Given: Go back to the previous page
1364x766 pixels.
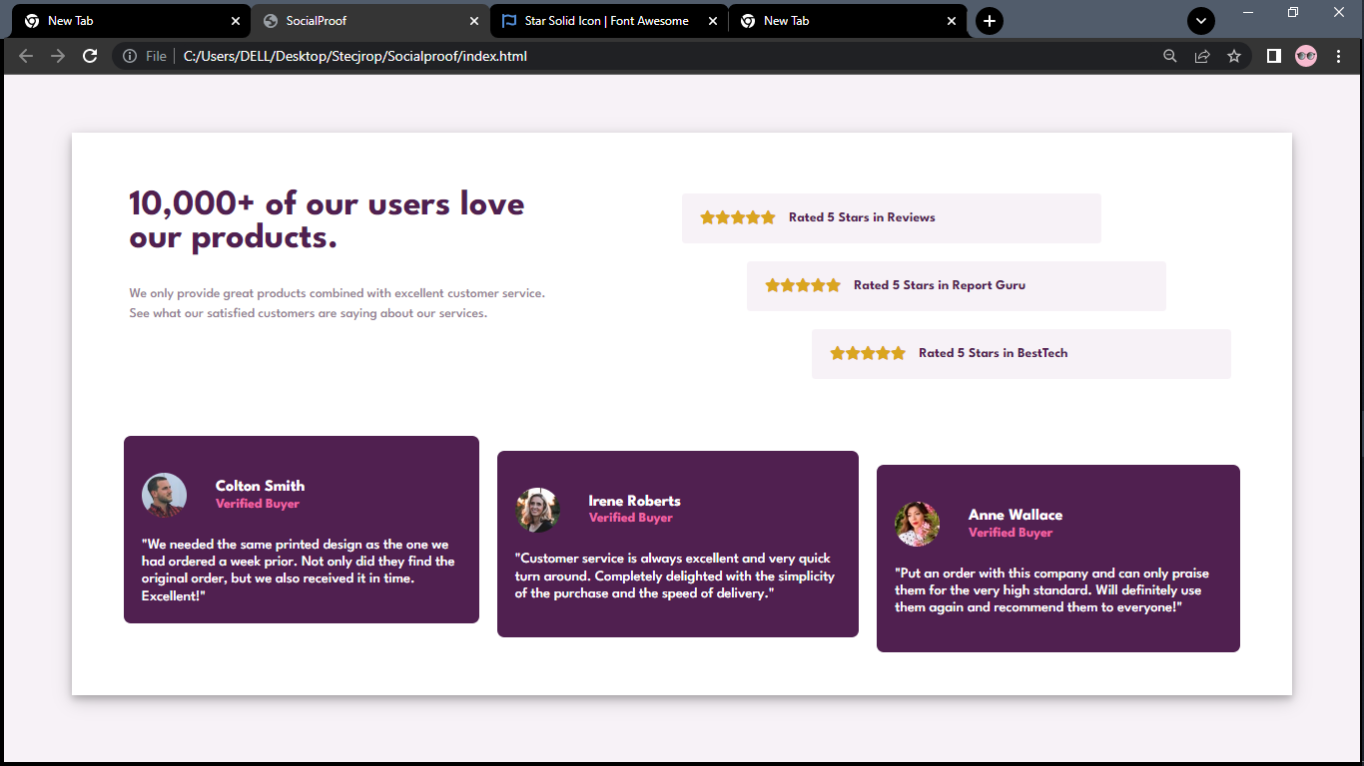Looking at the screenshot, I should point(26,56).
